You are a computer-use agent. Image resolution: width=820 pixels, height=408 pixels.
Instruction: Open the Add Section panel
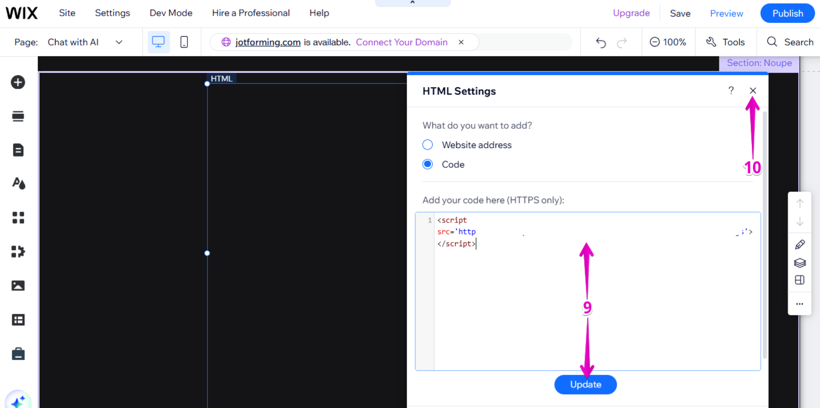18,116
